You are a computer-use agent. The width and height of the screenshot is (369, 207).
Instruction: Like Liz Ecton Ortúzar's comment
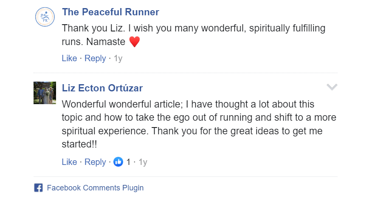(x=69, y=162)
